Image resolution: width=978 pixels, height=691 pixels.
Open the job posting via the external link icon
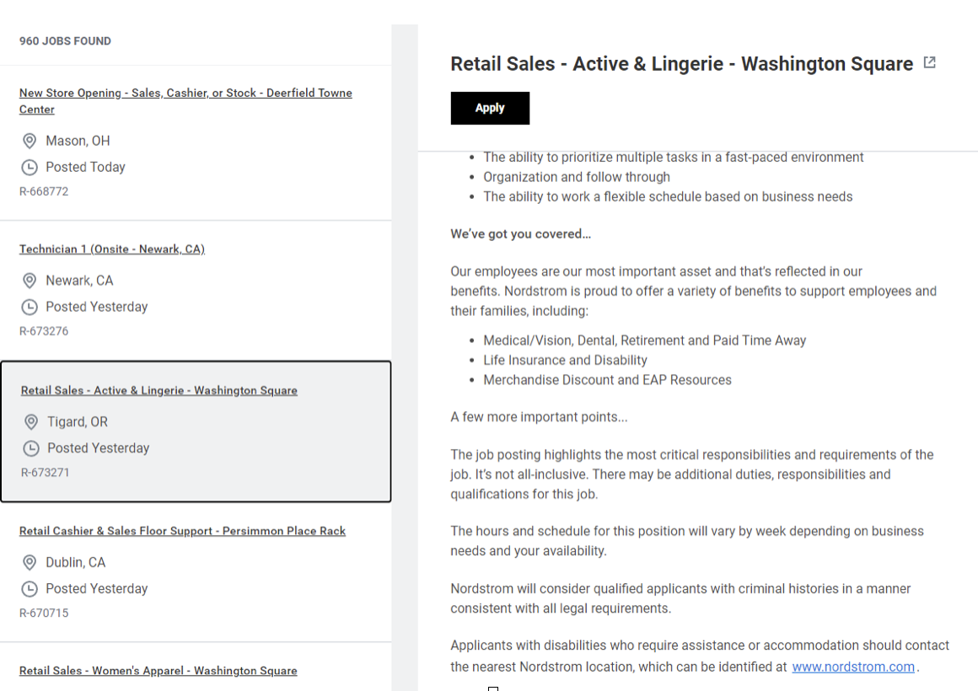click(x=930, y=62)
